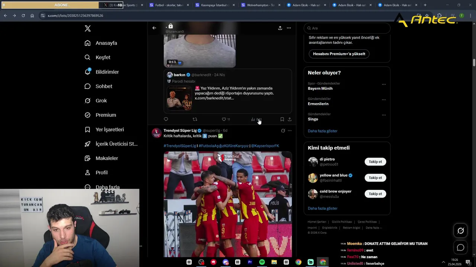Viewport: 476px width, 267px height.
Task: Click the Trendyol Süper Lig account name
Action: (180, 131)
